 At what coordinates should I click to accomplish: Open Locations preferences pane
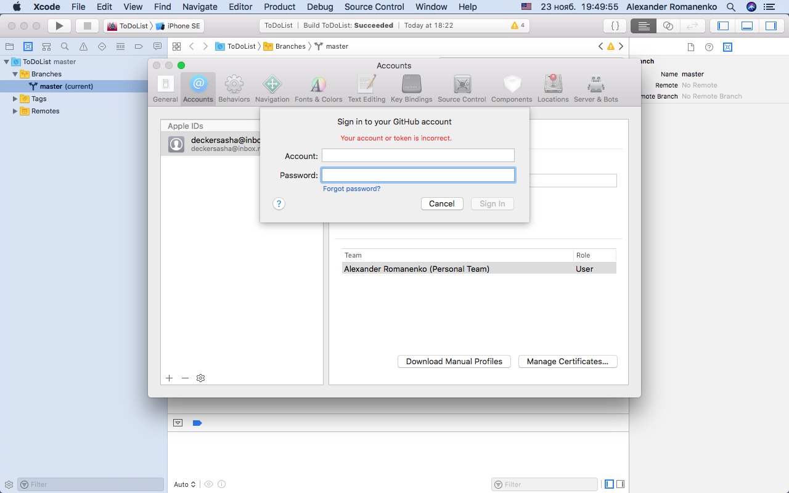[553, 89]
